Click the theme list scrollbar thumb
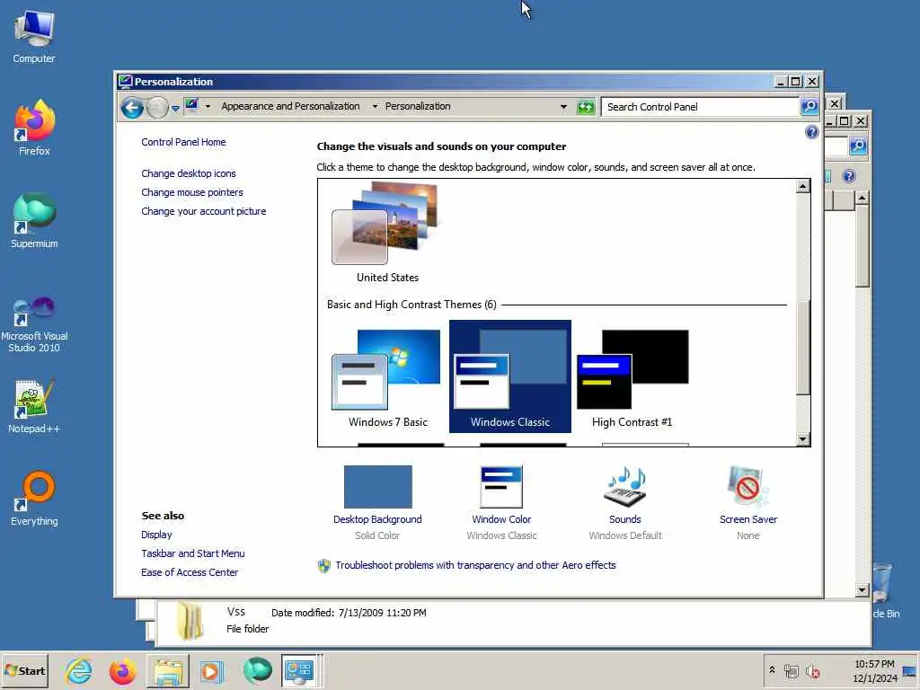The image size is (920, 690). coord(802,346)
